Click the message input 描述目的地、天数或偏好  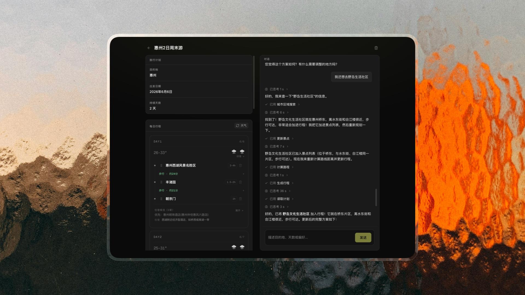(310, 237)
